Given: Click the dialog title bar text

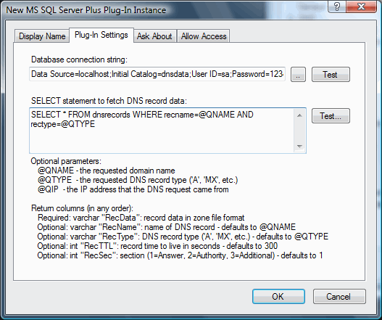Looking at the screenshot, I should pyautogui.click(x=86, y=10).
